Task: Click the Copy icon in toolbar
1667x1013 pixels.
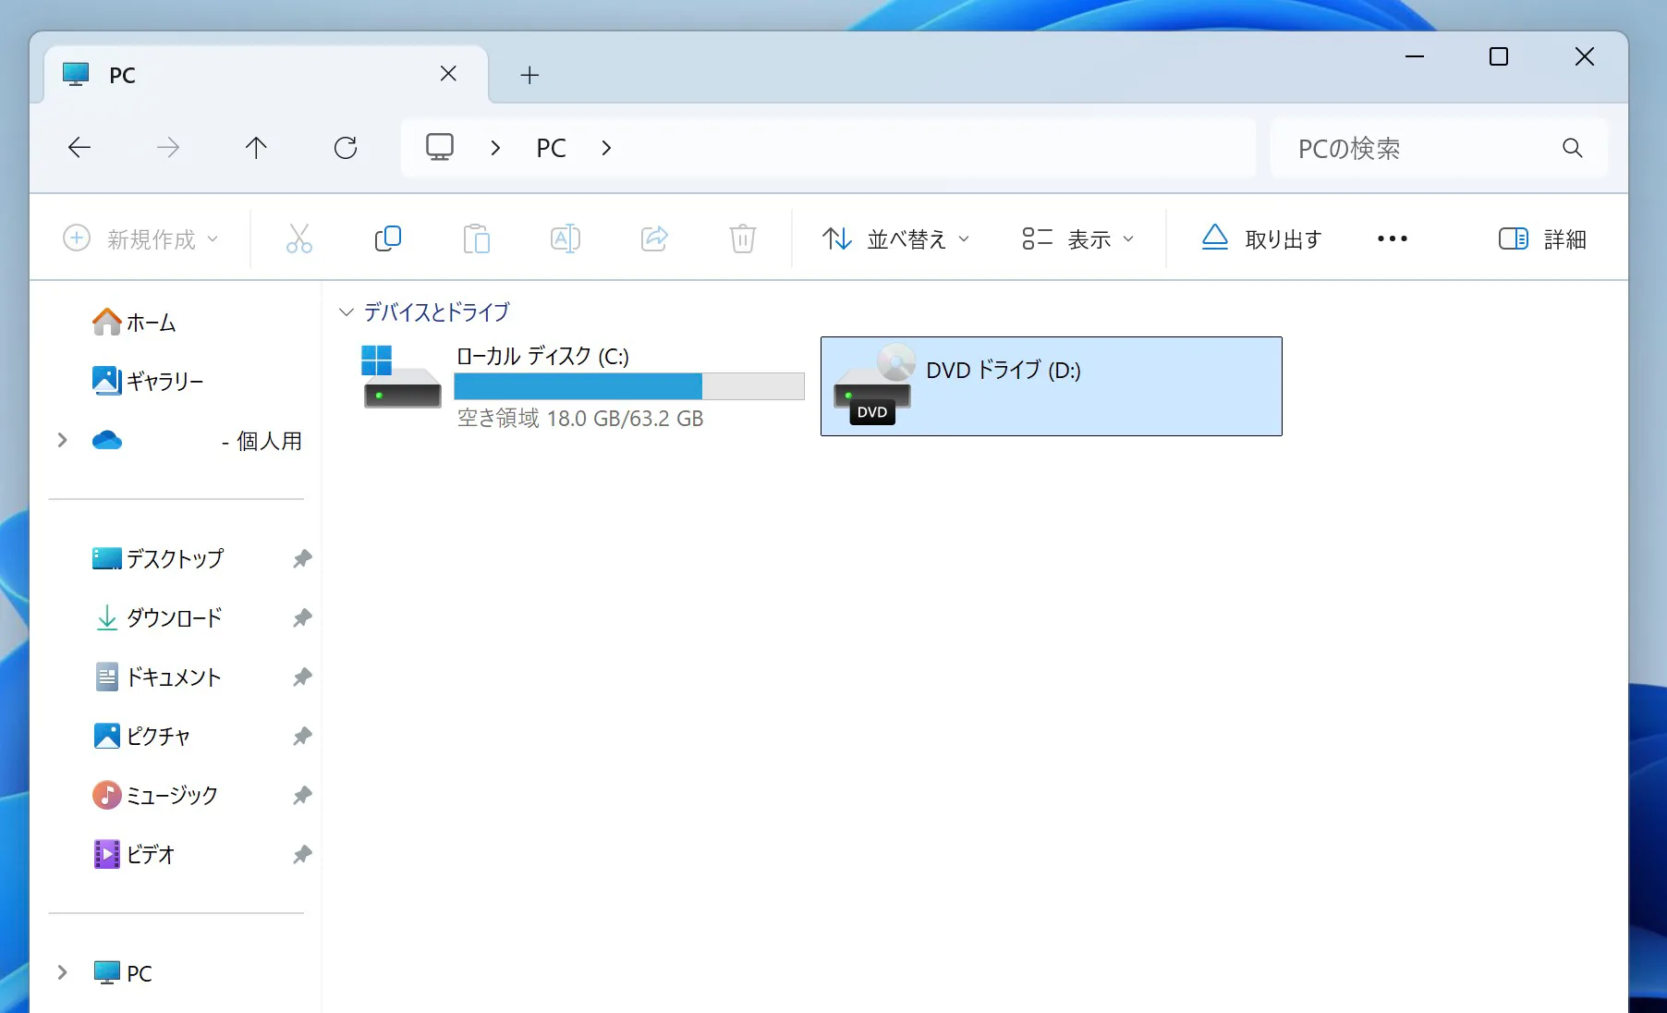Action: point(387,238)
